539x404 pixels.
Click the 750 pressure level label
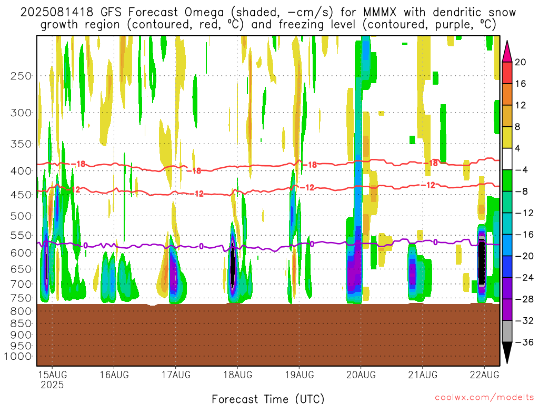click(x=21, y=298)
